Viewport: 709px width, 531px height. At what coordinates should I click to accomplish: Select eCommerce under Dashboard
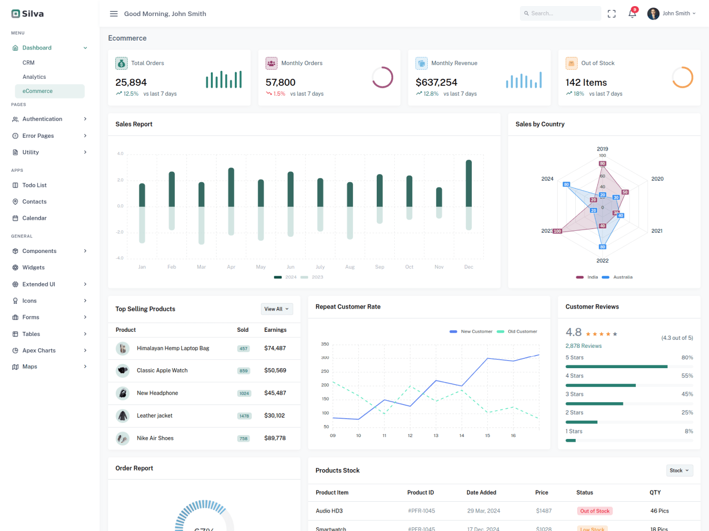click(x=37, y=91)
